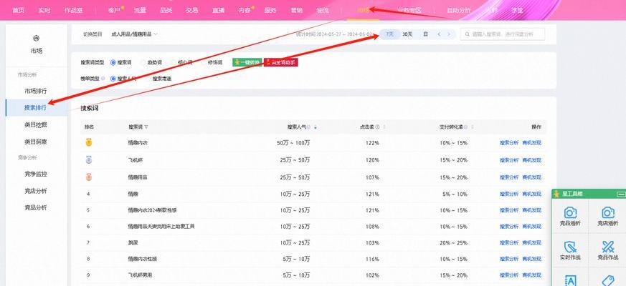Image resolution: width=626 pixels, height=286 pixels.
Task: Click the gold medal rank icon
Action: [89, 142]
